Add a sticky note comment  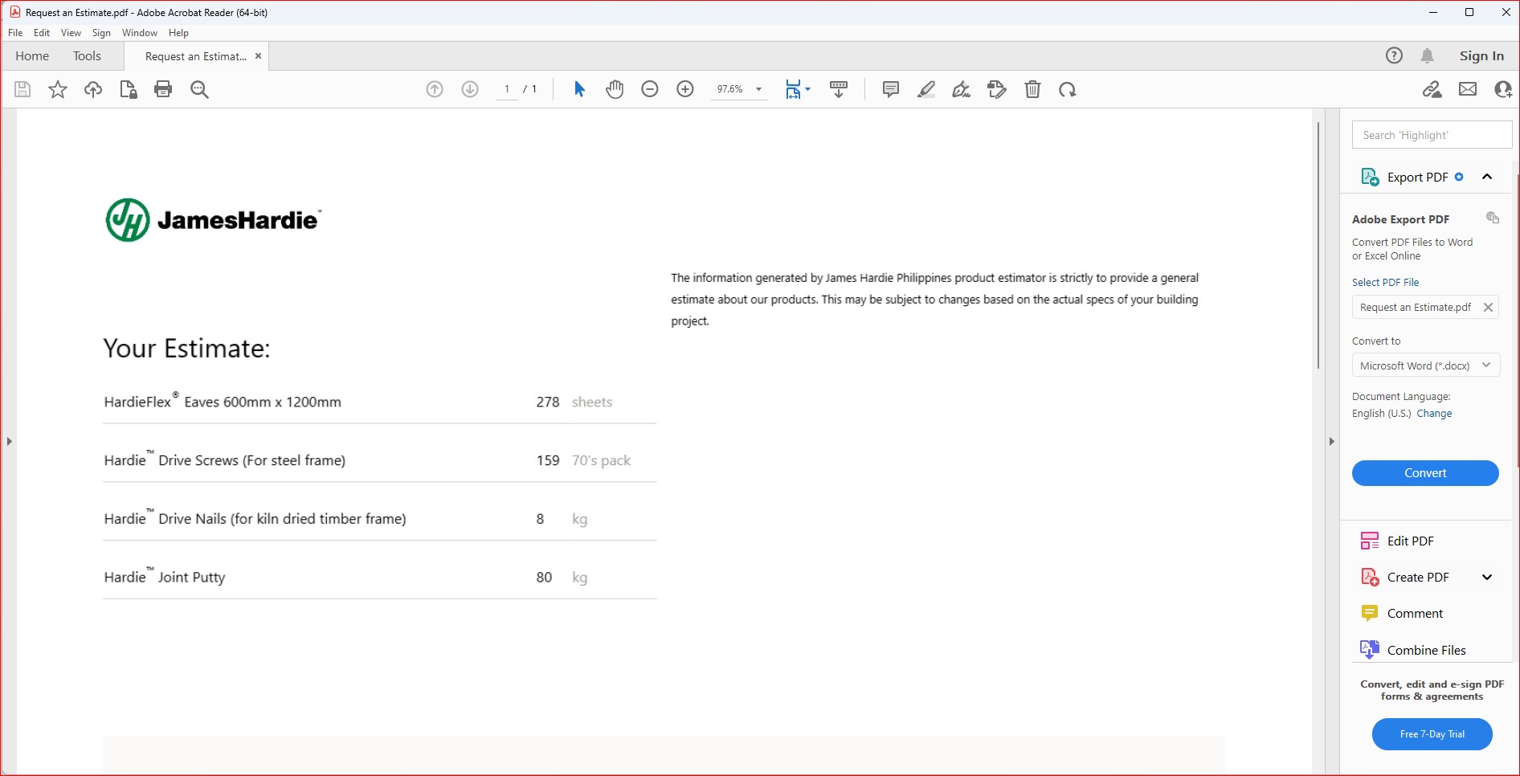890,89
